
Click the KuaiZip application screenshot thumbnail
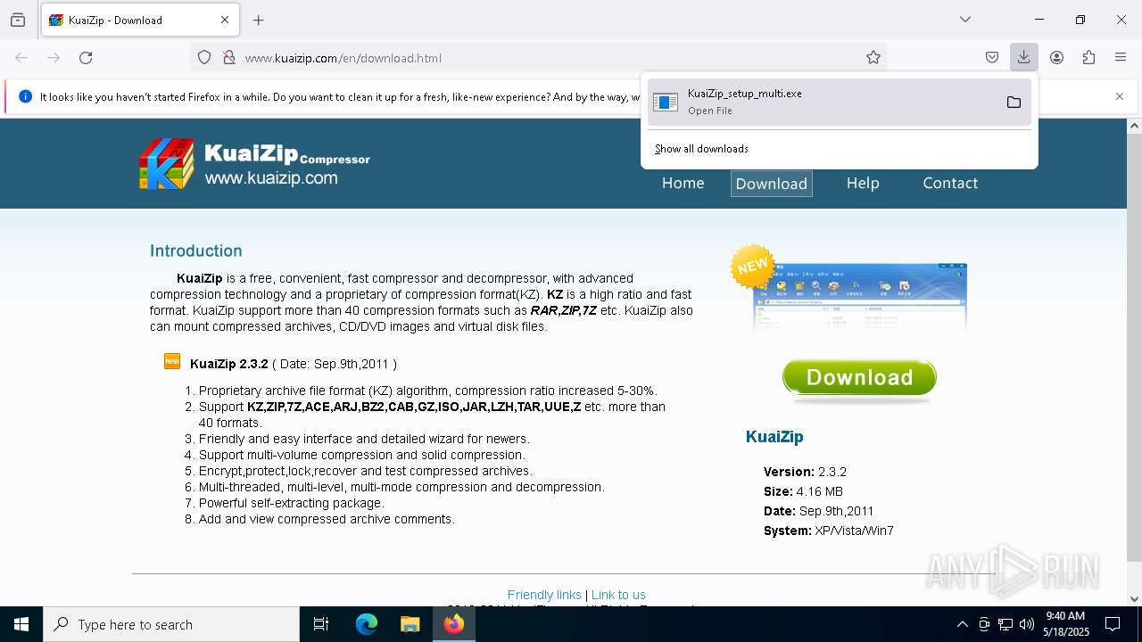859,298
